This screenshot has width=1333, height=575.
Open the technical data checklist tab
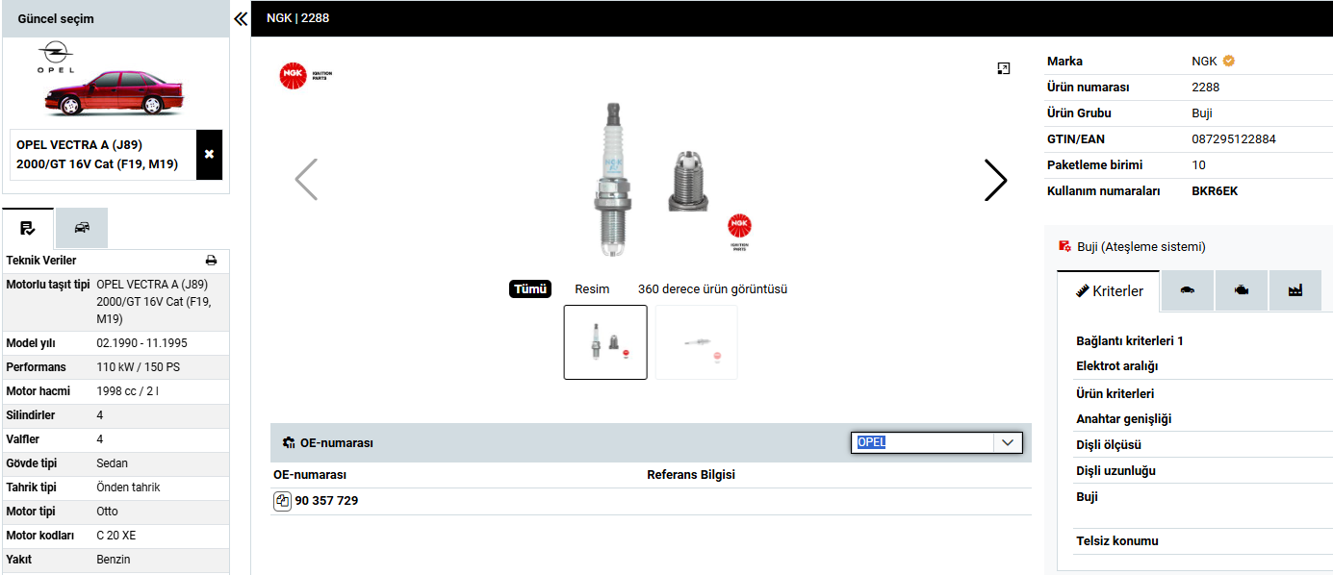(28, 228)
